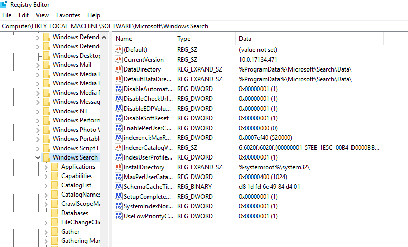This screenshot has height=247, width=408.
Task: Collapse the Windows Search key
Action: point(38,157)
